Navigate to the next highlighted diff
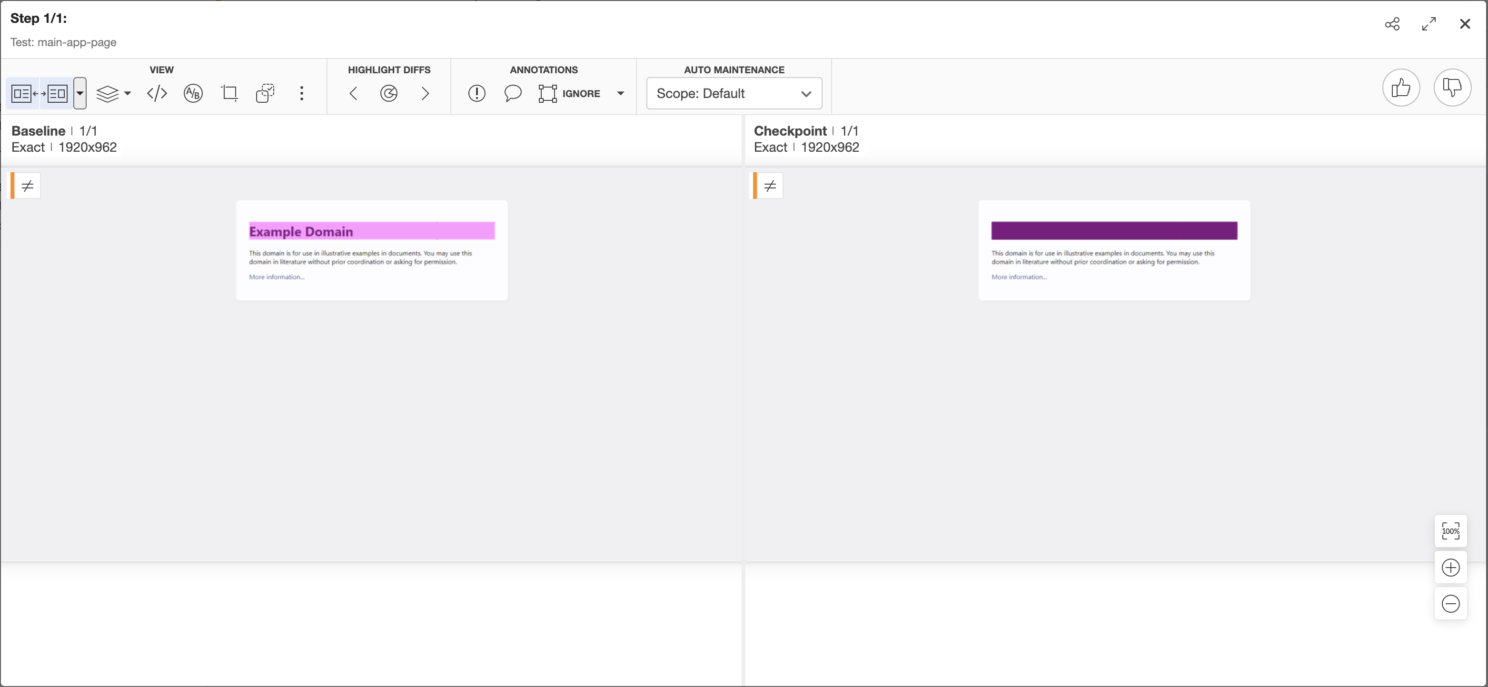The width and height of the screenshot is (1488, 687). [425, 94]
